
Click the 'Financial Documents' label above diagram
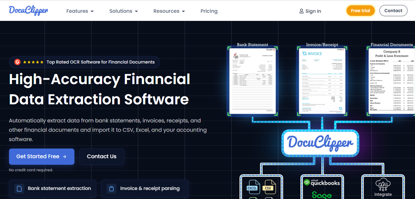[392, 45]
